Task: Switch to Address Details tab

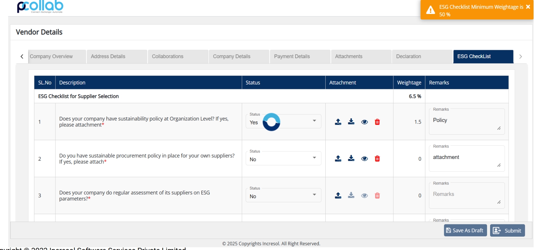Action: [117, 57]
